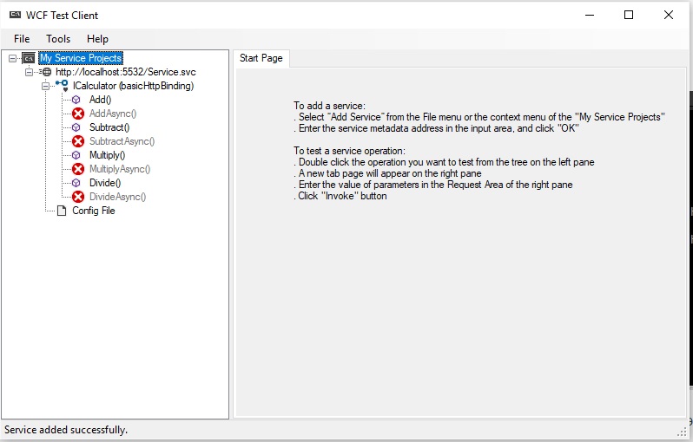Open the File menu
This screenshot has height=442, width=693.
[22, 39]
